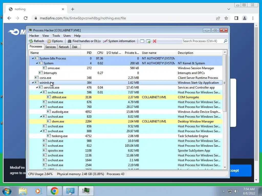The height and width of the screenshot is (196, 262).
Task: Open the View menu
Action: pyautogui.click(x=46, y=36)
